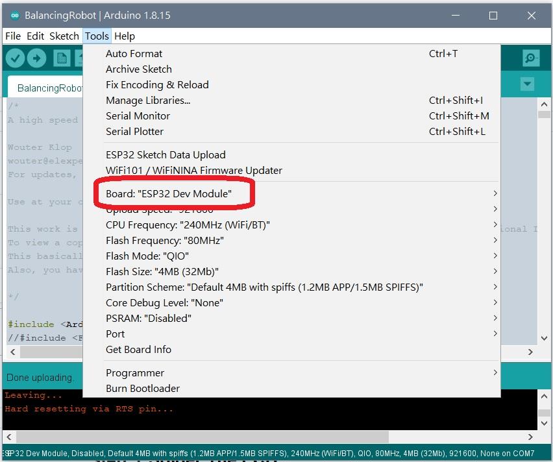
Task: Open the Sketch menu
Action: click(x=64, y=36)
